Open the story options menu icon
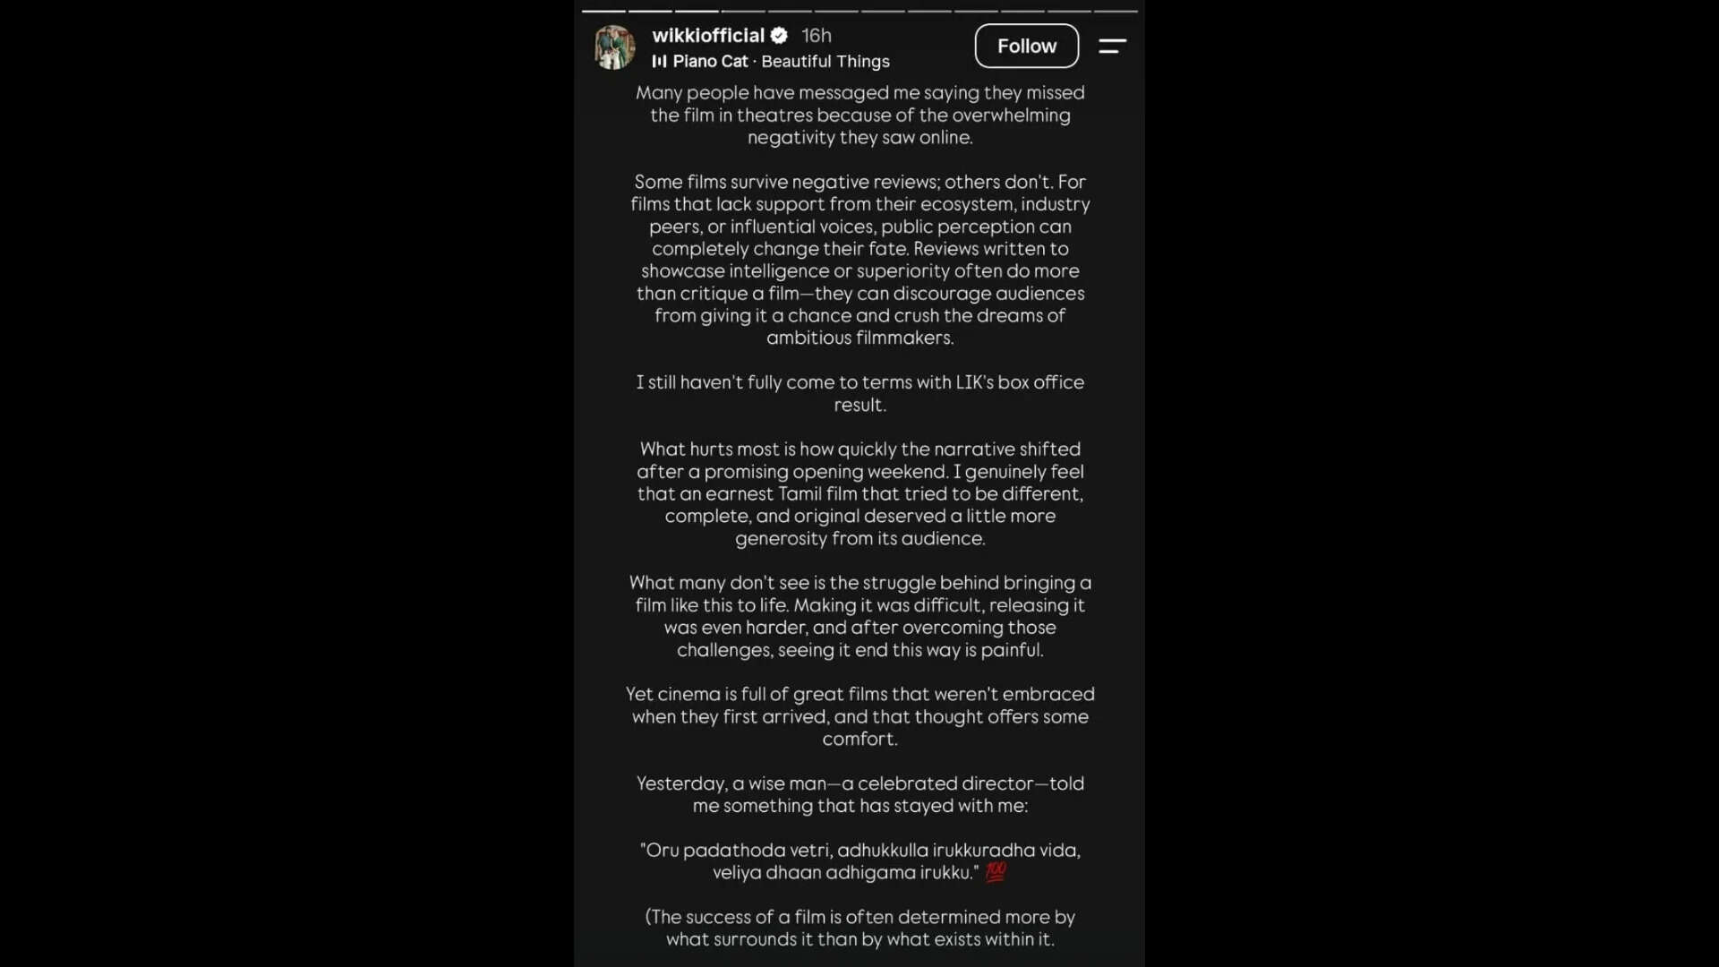Image resolution: width=1719 pixels, height=967 pixels. (x=1112, y=46)
